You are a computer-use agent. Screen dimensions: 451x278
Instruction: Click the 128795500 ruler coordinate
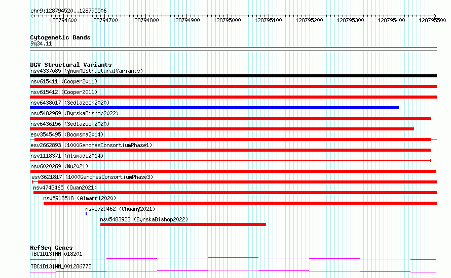tap(432, 20)
